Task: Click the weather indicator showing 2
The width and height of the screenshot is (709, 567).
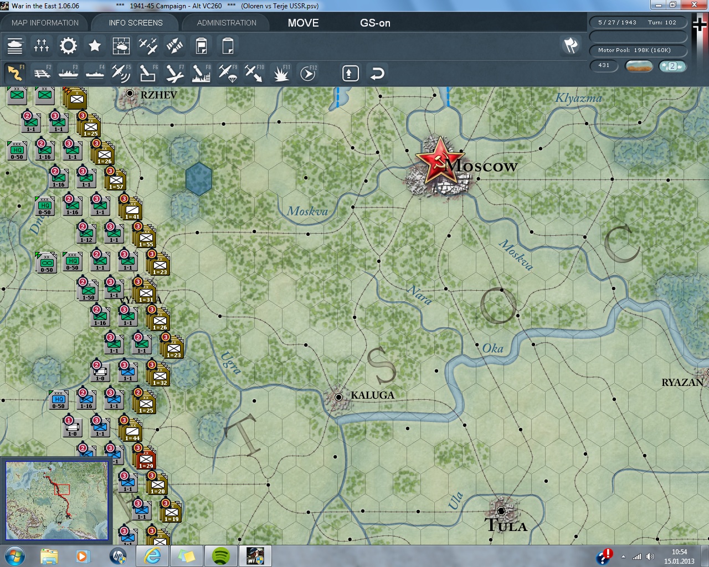Action: point(672,66)
